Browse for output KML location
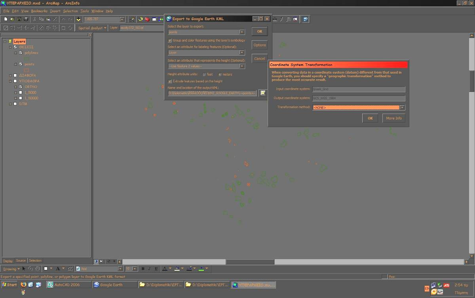This screenshot has width=475, height=298. click(x=262, y=93)
